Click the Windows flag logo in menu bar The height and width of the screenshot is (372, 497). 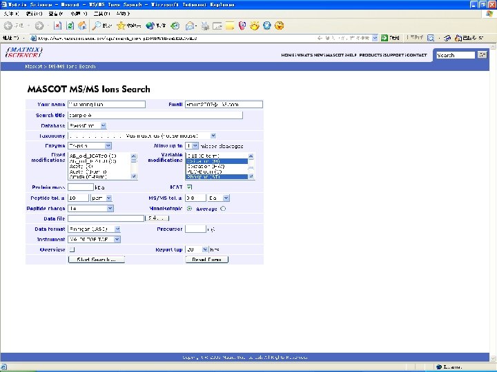[489, 14]
